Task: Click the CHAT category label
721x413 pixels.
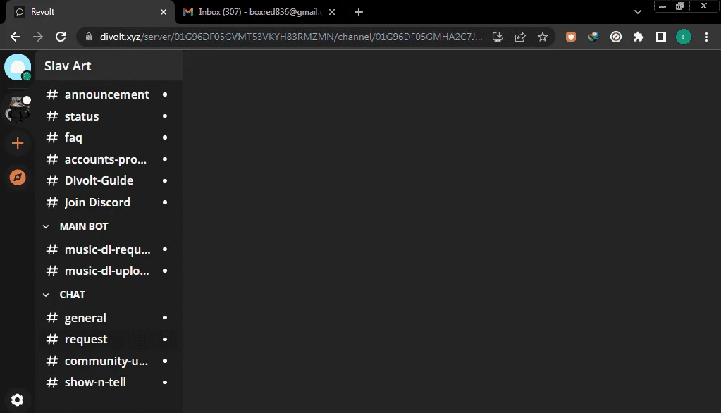Action: (x=72, y=295)
